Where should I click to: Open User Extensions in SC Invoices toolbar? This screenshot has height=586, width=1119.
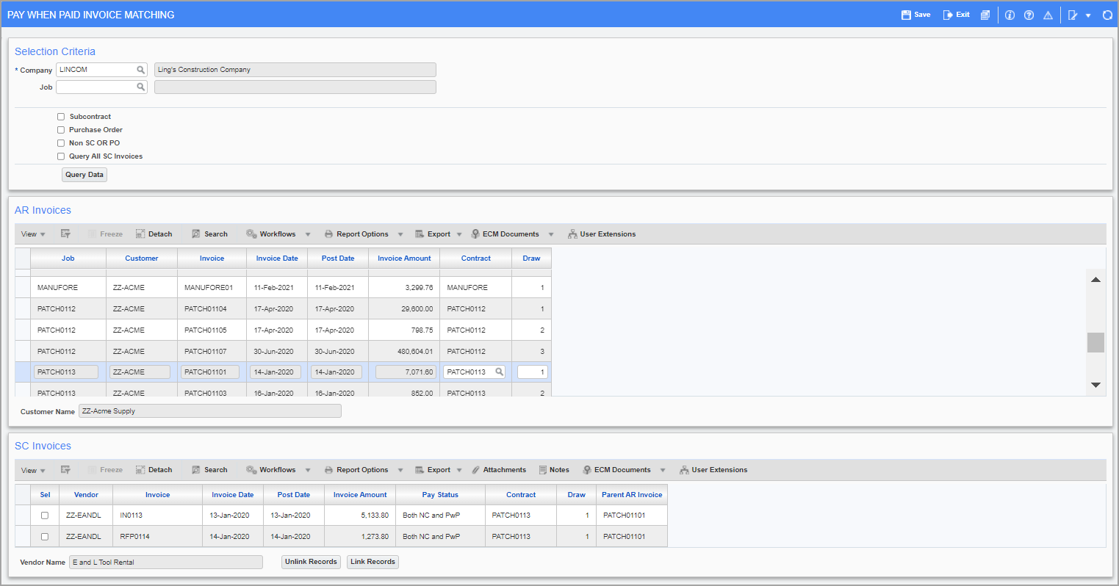713,469
